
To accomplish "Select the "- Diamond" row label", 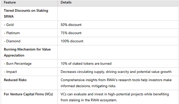I will (12, 41).
